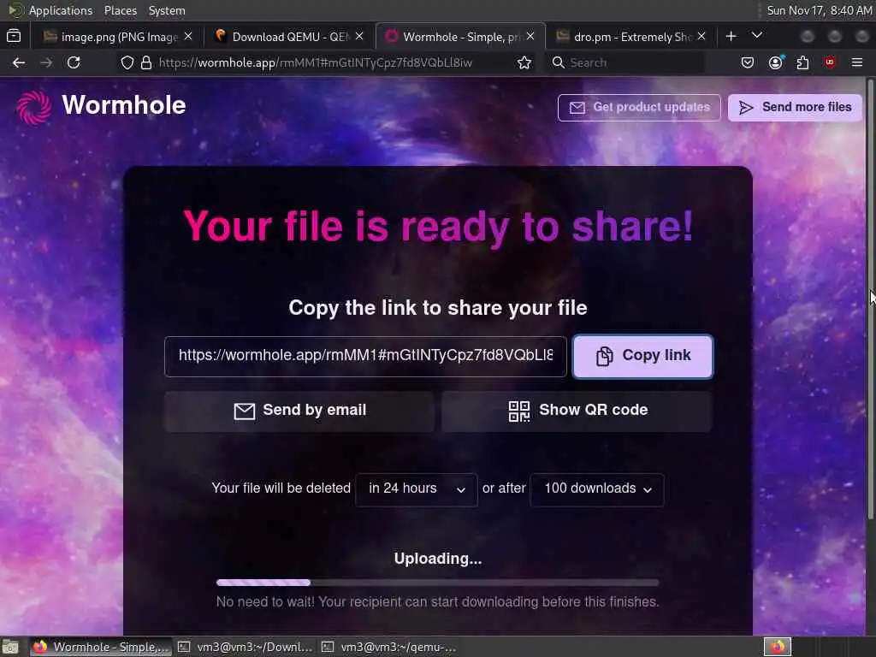Open the System menu
Image resolution: width=876 pixels, height=657 pixels.
167,10
